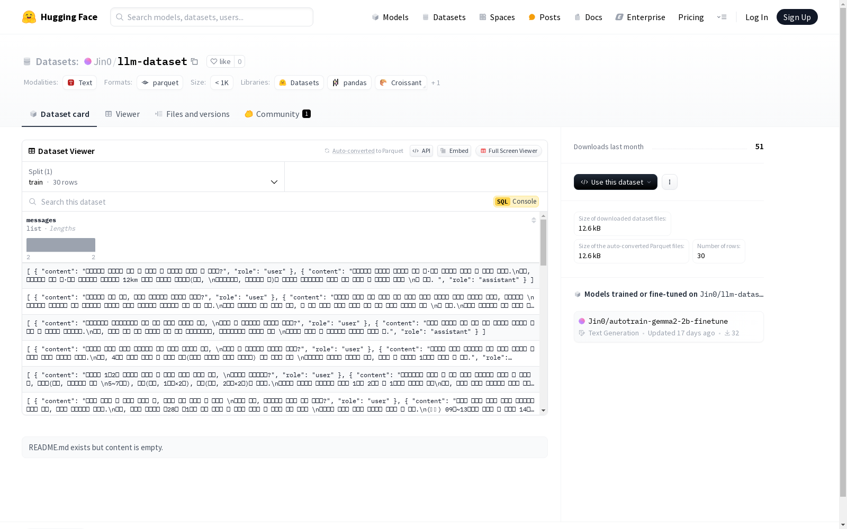Open the three-dot more options button
Viewport: 847px width, 529px height.
coord(670,182)
